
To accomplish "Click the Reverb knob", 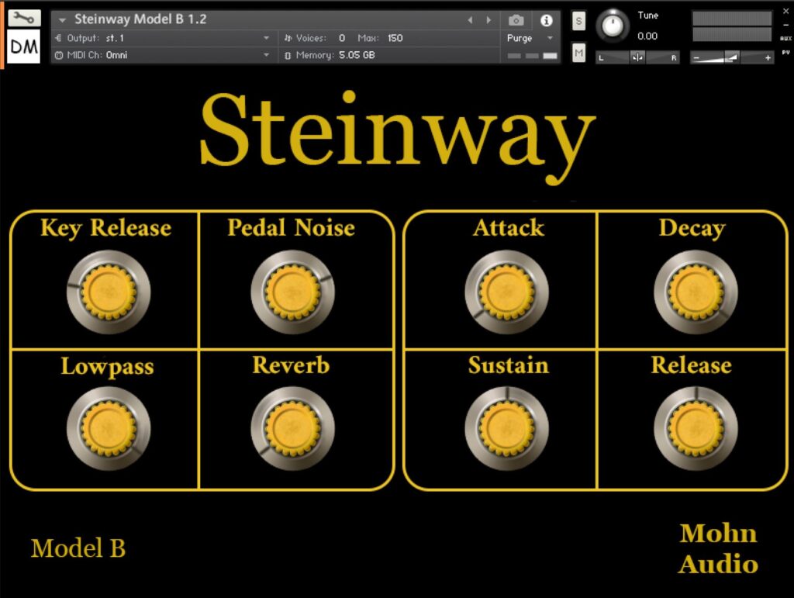I will coord(292,429).
